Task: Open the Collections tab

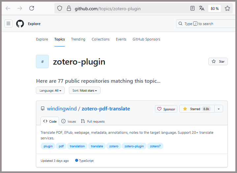Action: pyautogui.click(x=101, y=39)
